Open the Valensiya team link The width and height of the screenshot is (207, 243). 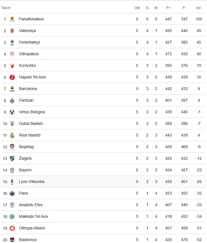[x=27, y=31]
